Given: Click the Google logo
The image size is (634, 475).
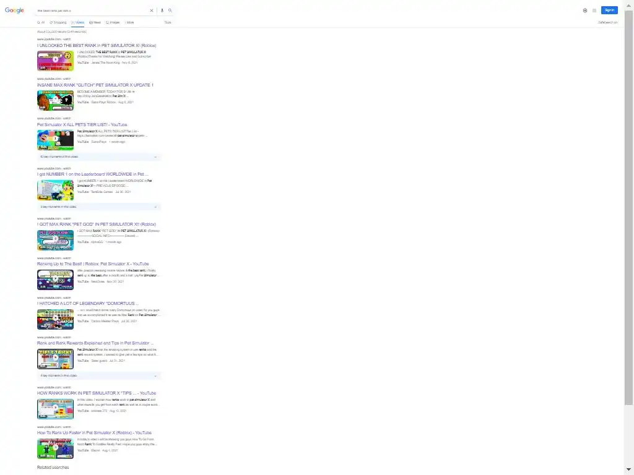Looking at the screenshot, I should click(15, 10).
